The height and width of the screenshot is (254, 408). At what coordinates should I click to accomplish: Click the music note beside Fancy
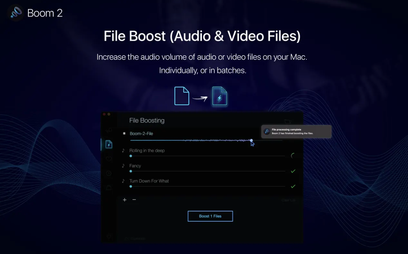(x=123, y=166)
